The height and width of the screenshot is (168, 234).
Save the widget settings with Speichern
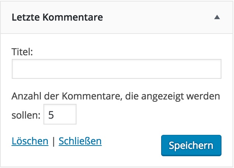191,145
